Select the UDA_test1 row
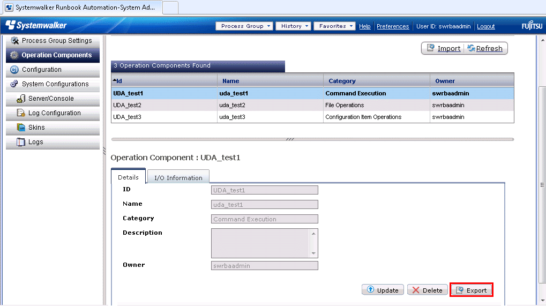The image size is (546, 306). coord(312,93)
